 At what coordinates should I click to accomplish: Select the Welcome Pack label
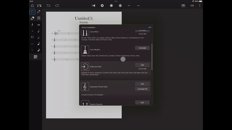(96, 67)
